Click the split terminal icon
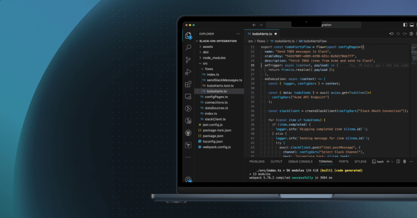Viewport: 417px width, 218px height. [398, 162]
